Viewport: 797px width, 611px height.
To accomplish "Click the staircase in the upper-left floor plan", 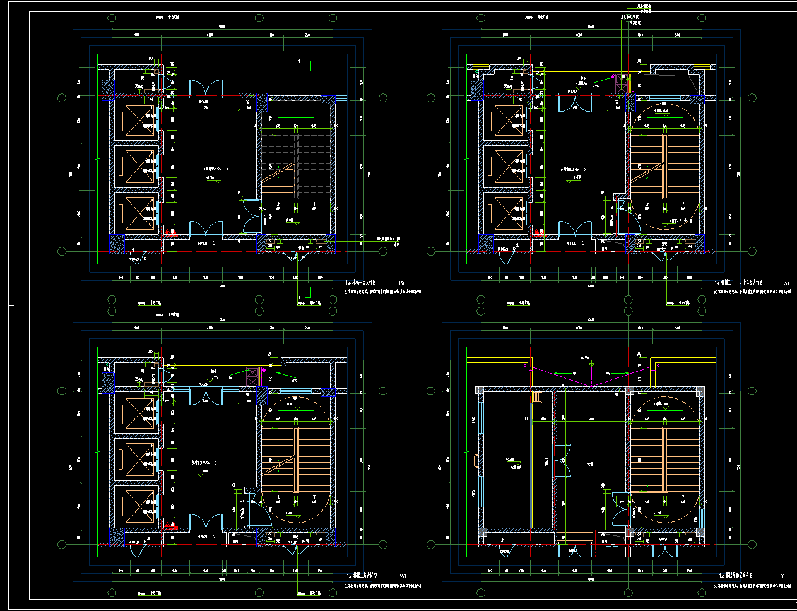I will 297,167.
